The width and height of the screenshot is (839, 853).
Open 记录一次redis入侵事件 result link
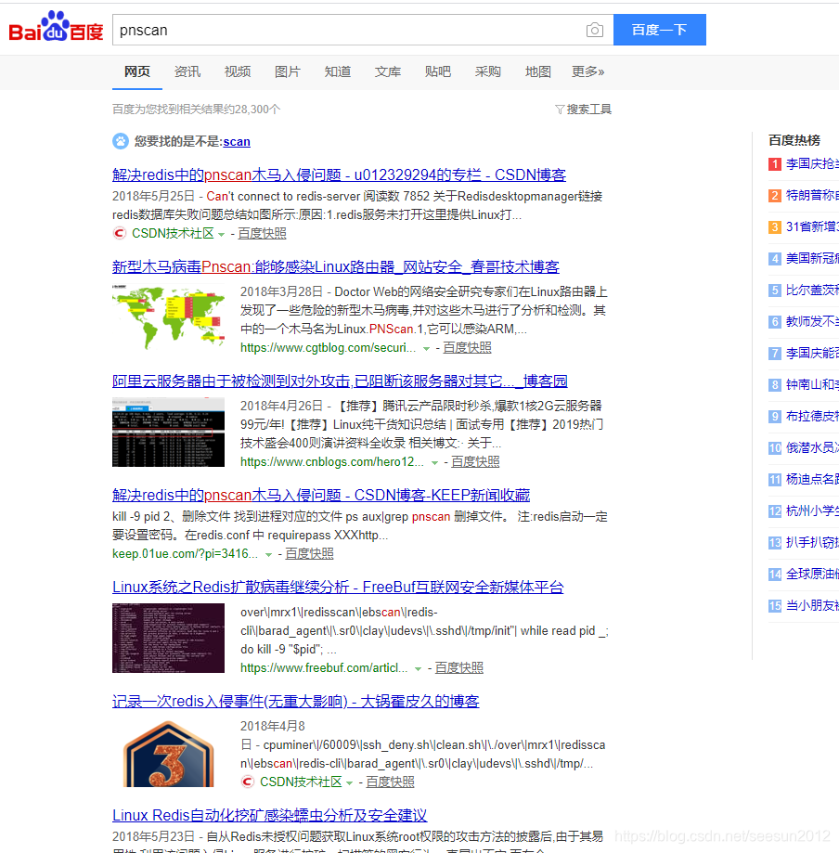[x=295, y=701]
